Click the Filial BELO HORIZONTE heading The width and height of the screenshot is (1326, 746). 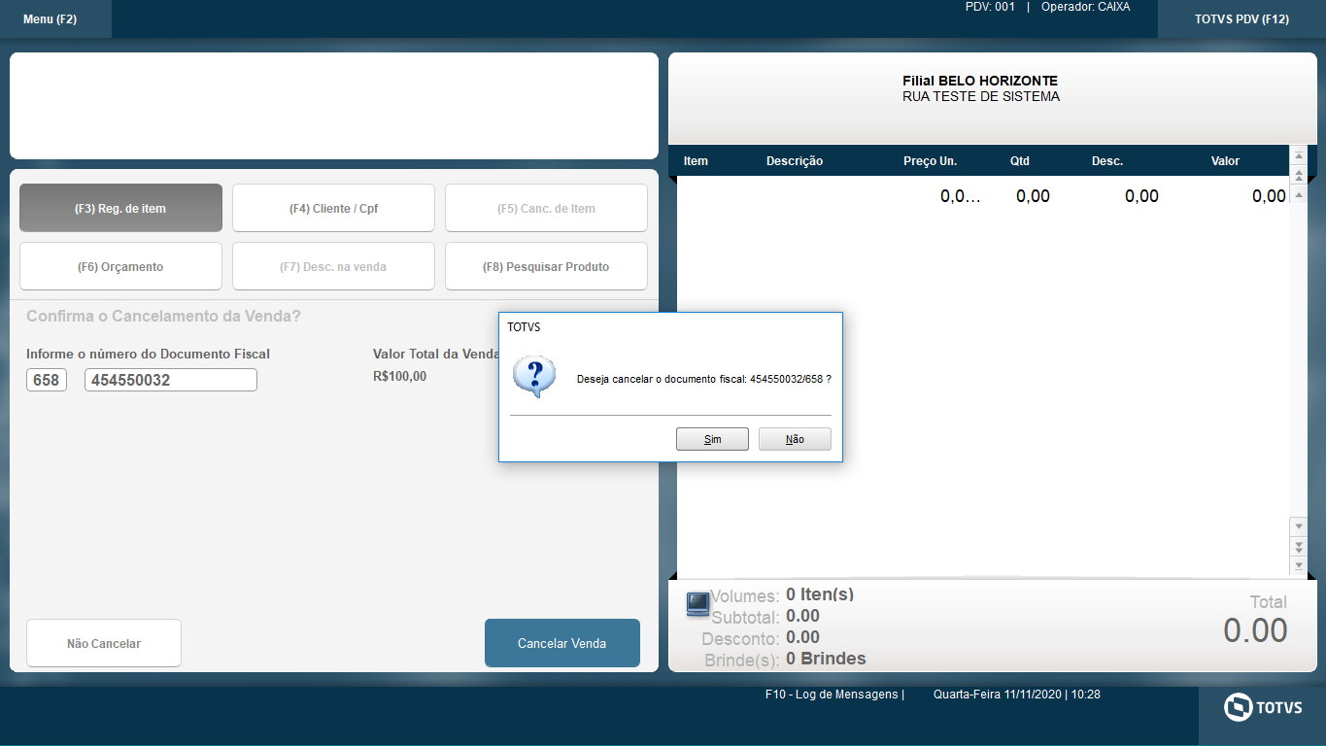980,81
